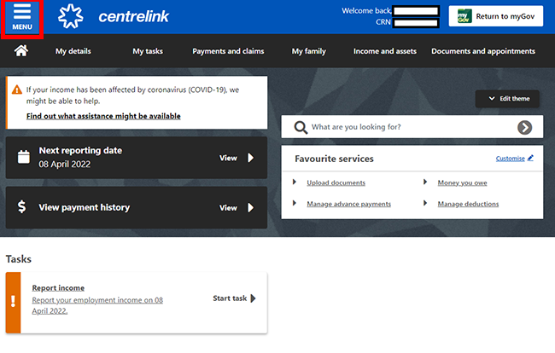This screenshot has height=353, width=555.
Task: Click arrow beside Manage advance payments
Action: [294, 203]
